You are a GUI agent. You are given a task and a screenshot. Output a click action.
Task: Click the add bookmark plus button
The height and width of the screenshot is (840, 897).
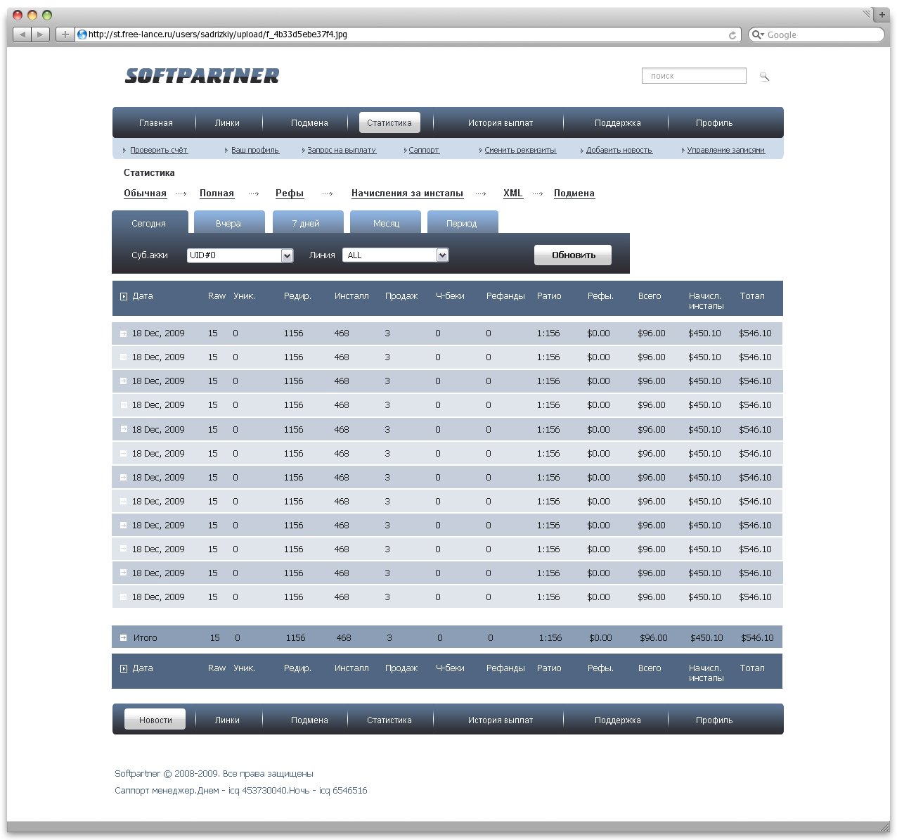tap(65, 34)
